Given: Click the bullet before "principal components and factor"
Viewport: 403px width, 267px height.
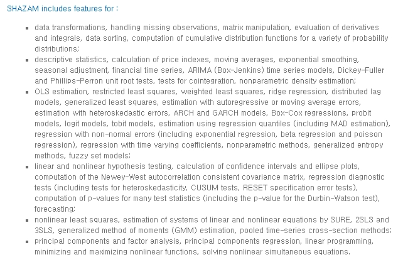Looking at the screenshot, I should (x=26, y=241).
